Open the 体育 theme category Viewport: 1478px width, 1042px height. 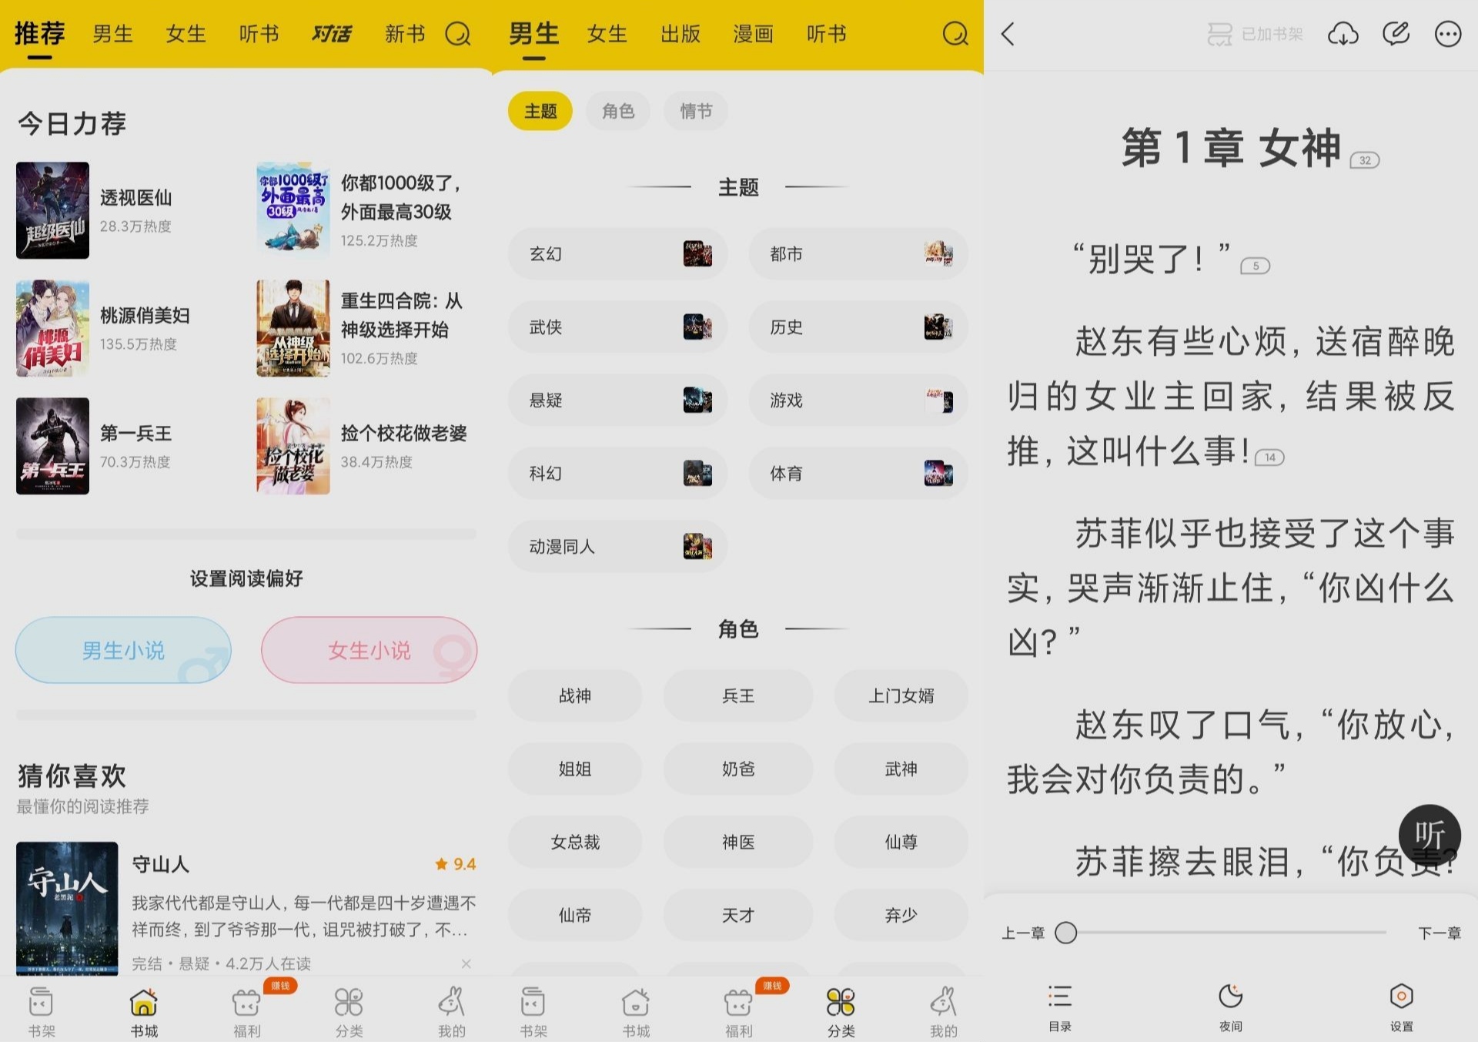pyautogui.click(x=858, y=473)
